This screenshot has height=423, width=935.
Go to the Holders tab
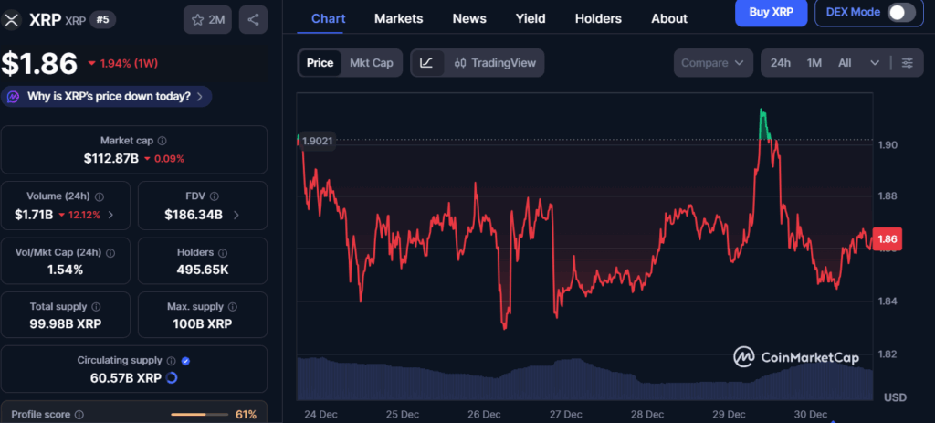pyautogui.click(x=598, y=18)
